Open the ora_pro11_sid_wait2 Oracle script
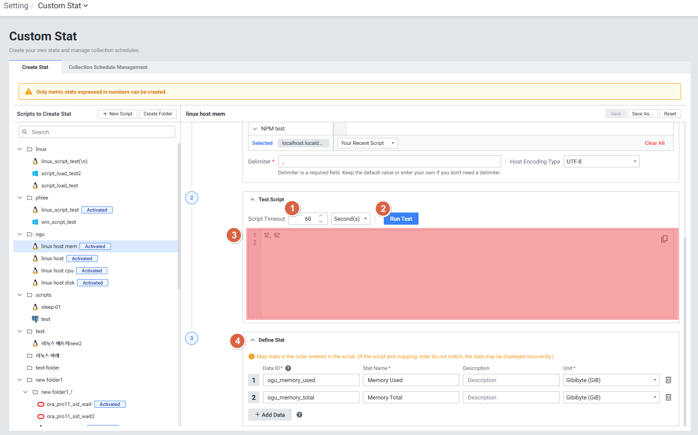Image resolution: width=698 pixels, height=435 pixels. pos(70,416)
